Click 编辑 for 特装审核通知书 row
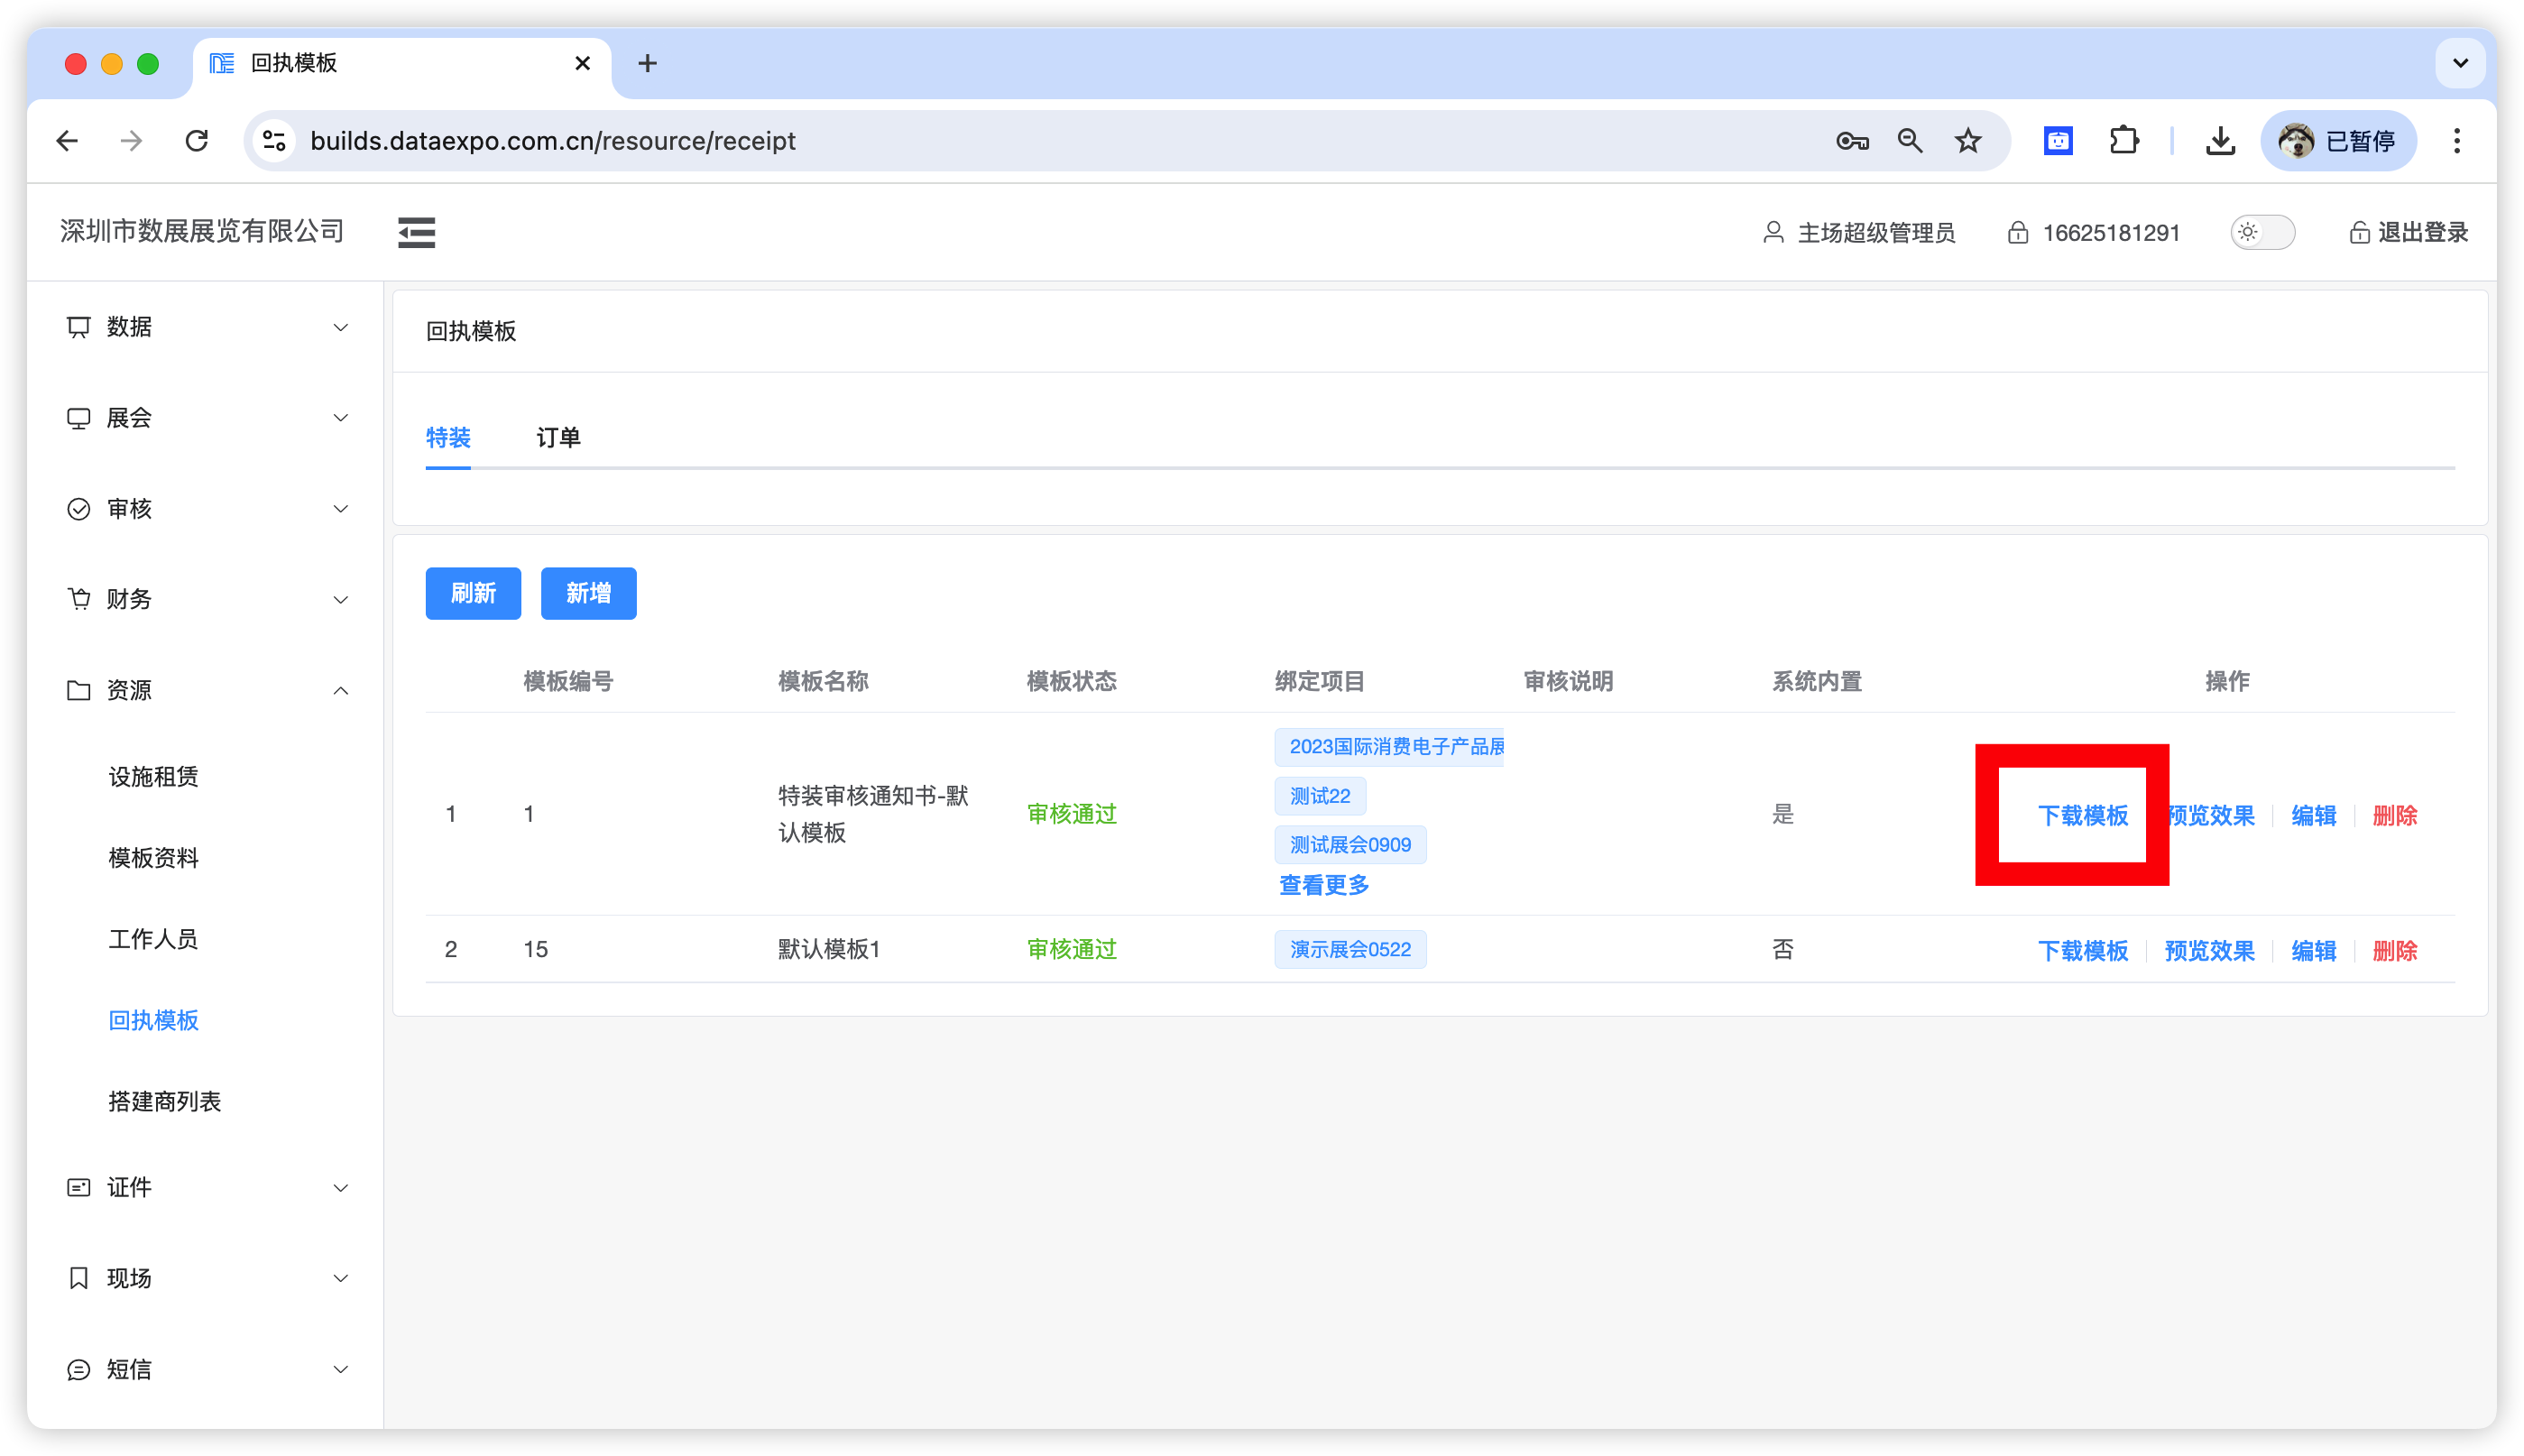Screen dimensions: 2524x1456 [2313, 815]
